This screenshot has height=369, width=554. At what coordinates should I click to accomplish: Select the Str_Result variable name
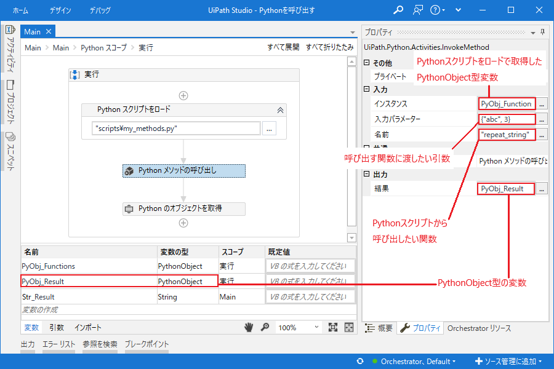[38, 297]
